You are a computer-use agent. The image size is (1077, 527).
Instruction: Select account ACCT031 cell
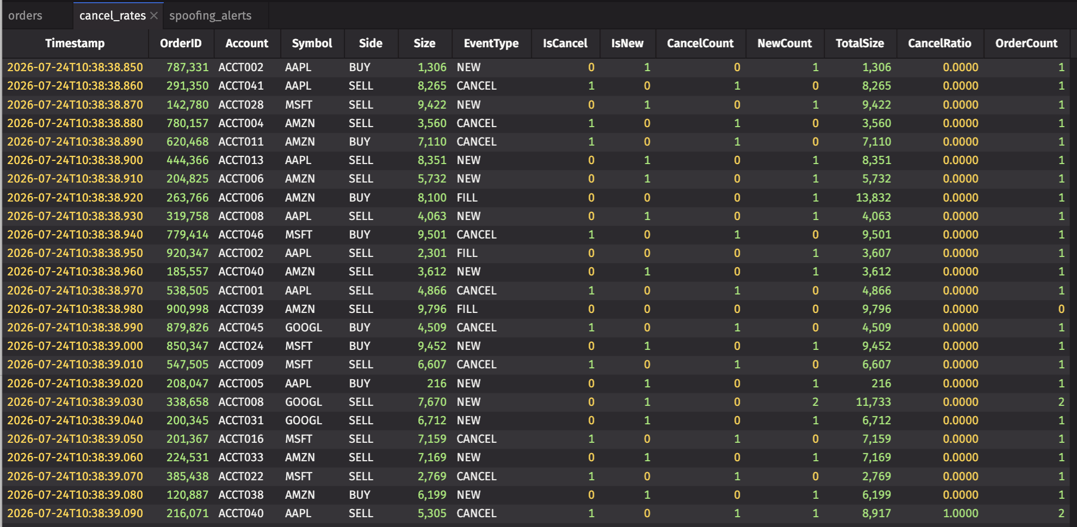tap(247, 421)
